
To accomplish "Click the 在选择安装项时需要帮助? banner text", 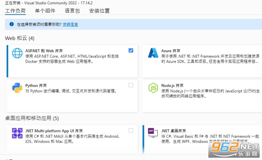I will coord(39,25).
